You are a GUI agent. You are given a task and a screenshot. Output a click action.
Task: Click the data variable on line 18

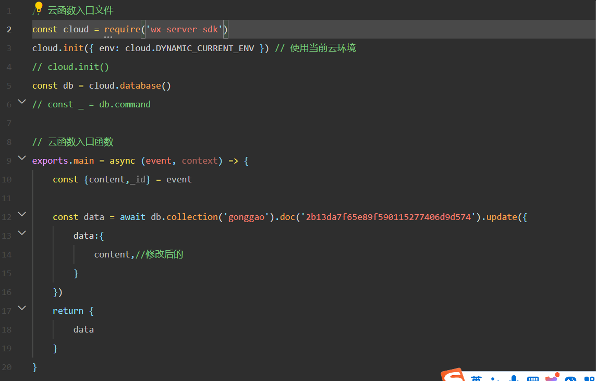[x=83, y=329]
